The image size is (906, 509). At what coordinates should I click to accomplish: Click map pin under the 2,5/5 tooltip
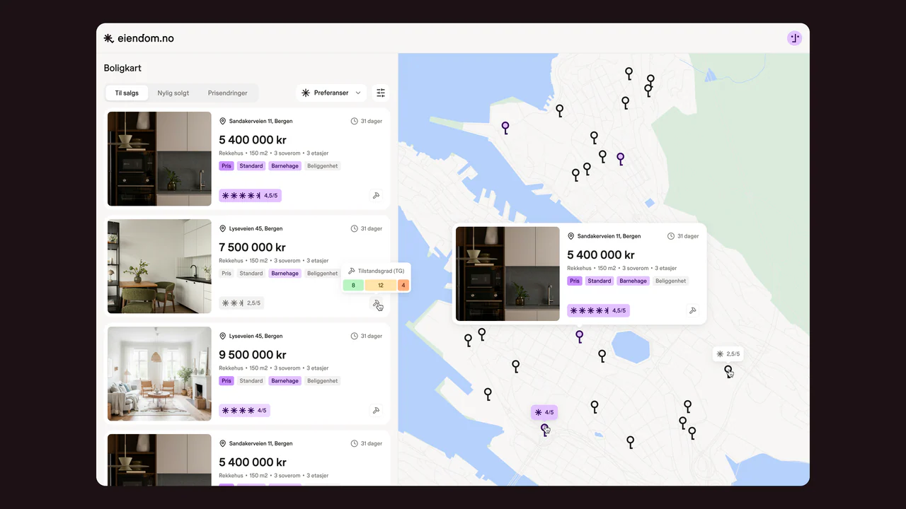click(x=728, y=370)
